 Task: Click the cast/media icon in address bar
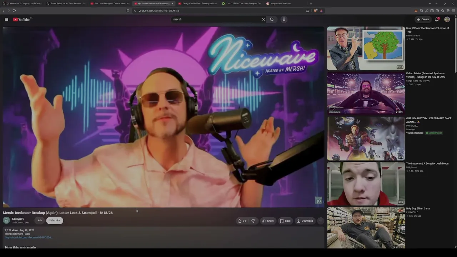307,11
